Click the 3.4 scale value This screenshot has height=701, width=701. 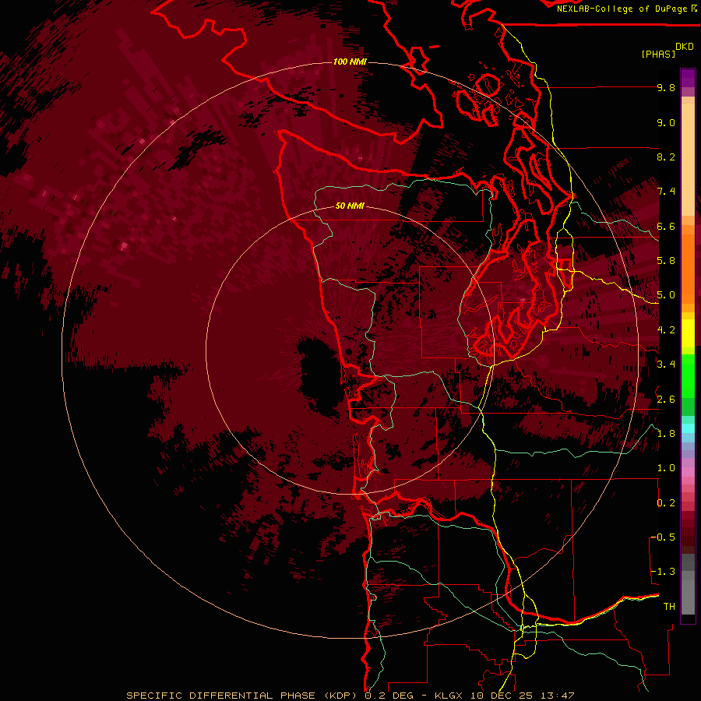(666, 365)
